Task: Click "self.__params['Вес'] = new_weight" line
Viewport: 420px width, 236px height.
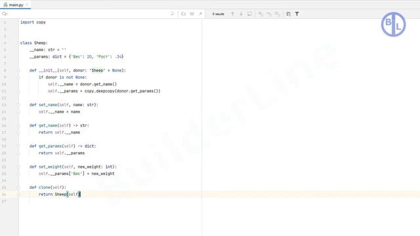Action: click(77, 174)
